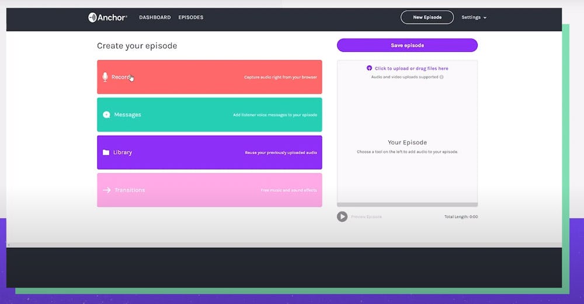Viewport: 584px width, 304px height.
Task: Click the purple upload arrow icon
Action: (369, 68)
